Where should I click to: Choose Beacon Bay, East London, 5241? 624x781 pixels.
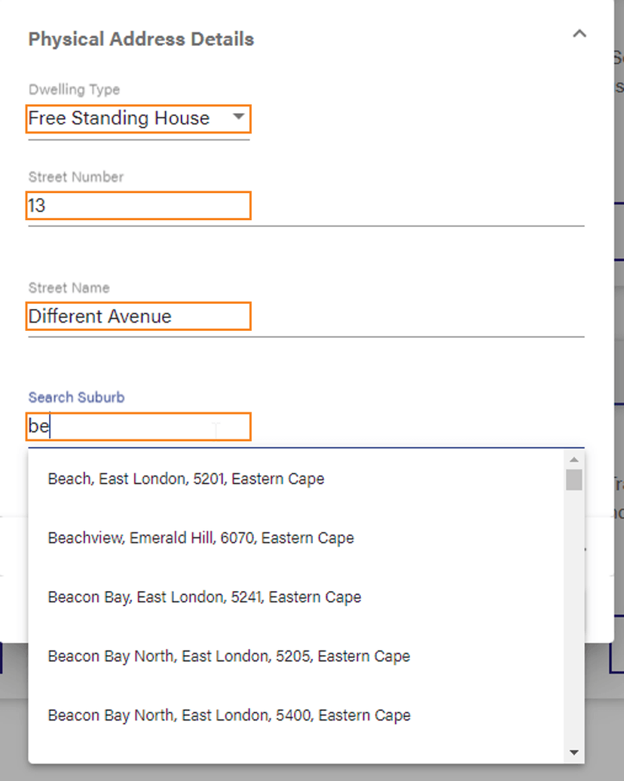(203, 597)
